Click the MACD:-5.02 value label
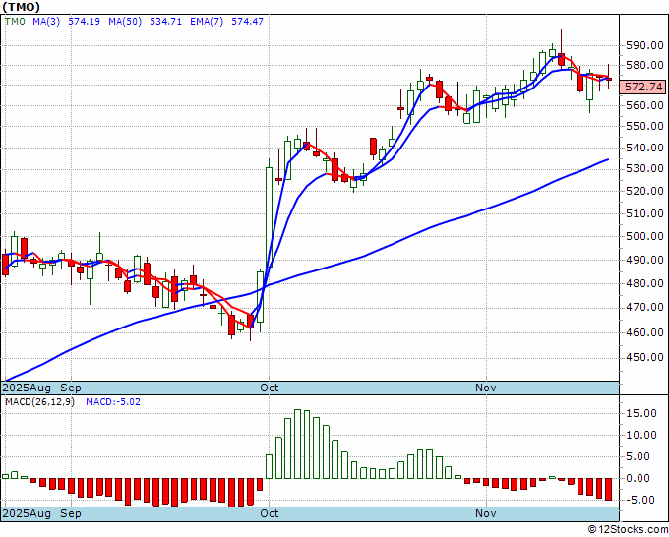669x537 pixels. point(113,402)
